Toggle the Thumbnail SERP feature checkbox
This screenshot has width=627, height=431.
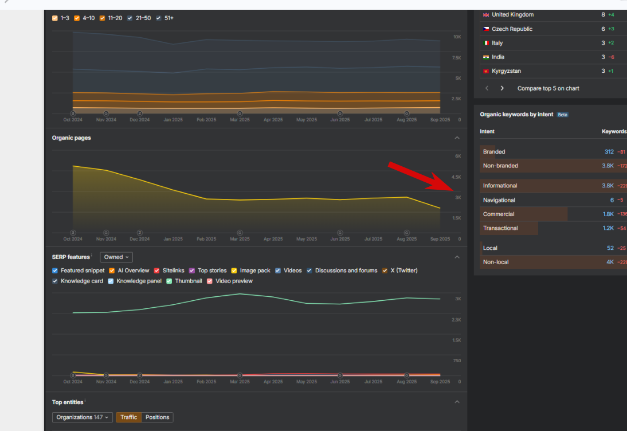pos(169,281)
